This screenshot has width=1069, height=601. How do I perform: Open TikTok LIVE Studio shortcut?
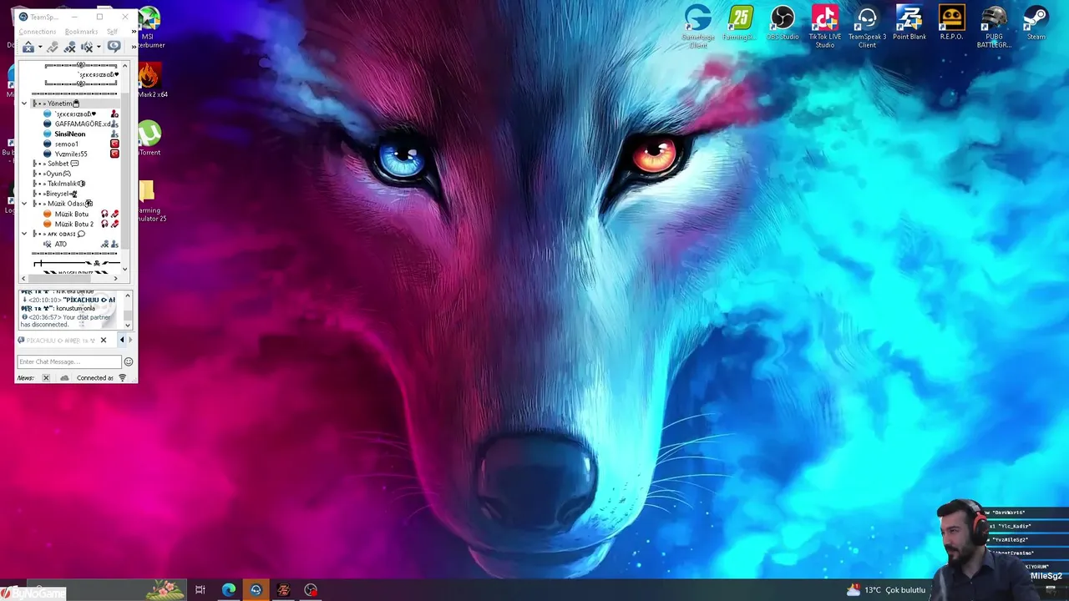(825, 27)
